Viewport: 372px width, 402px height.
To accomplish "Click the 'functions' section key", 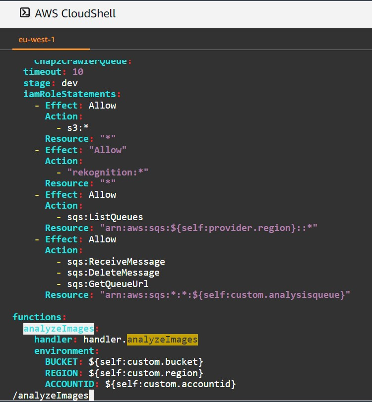I will (37, 317).
